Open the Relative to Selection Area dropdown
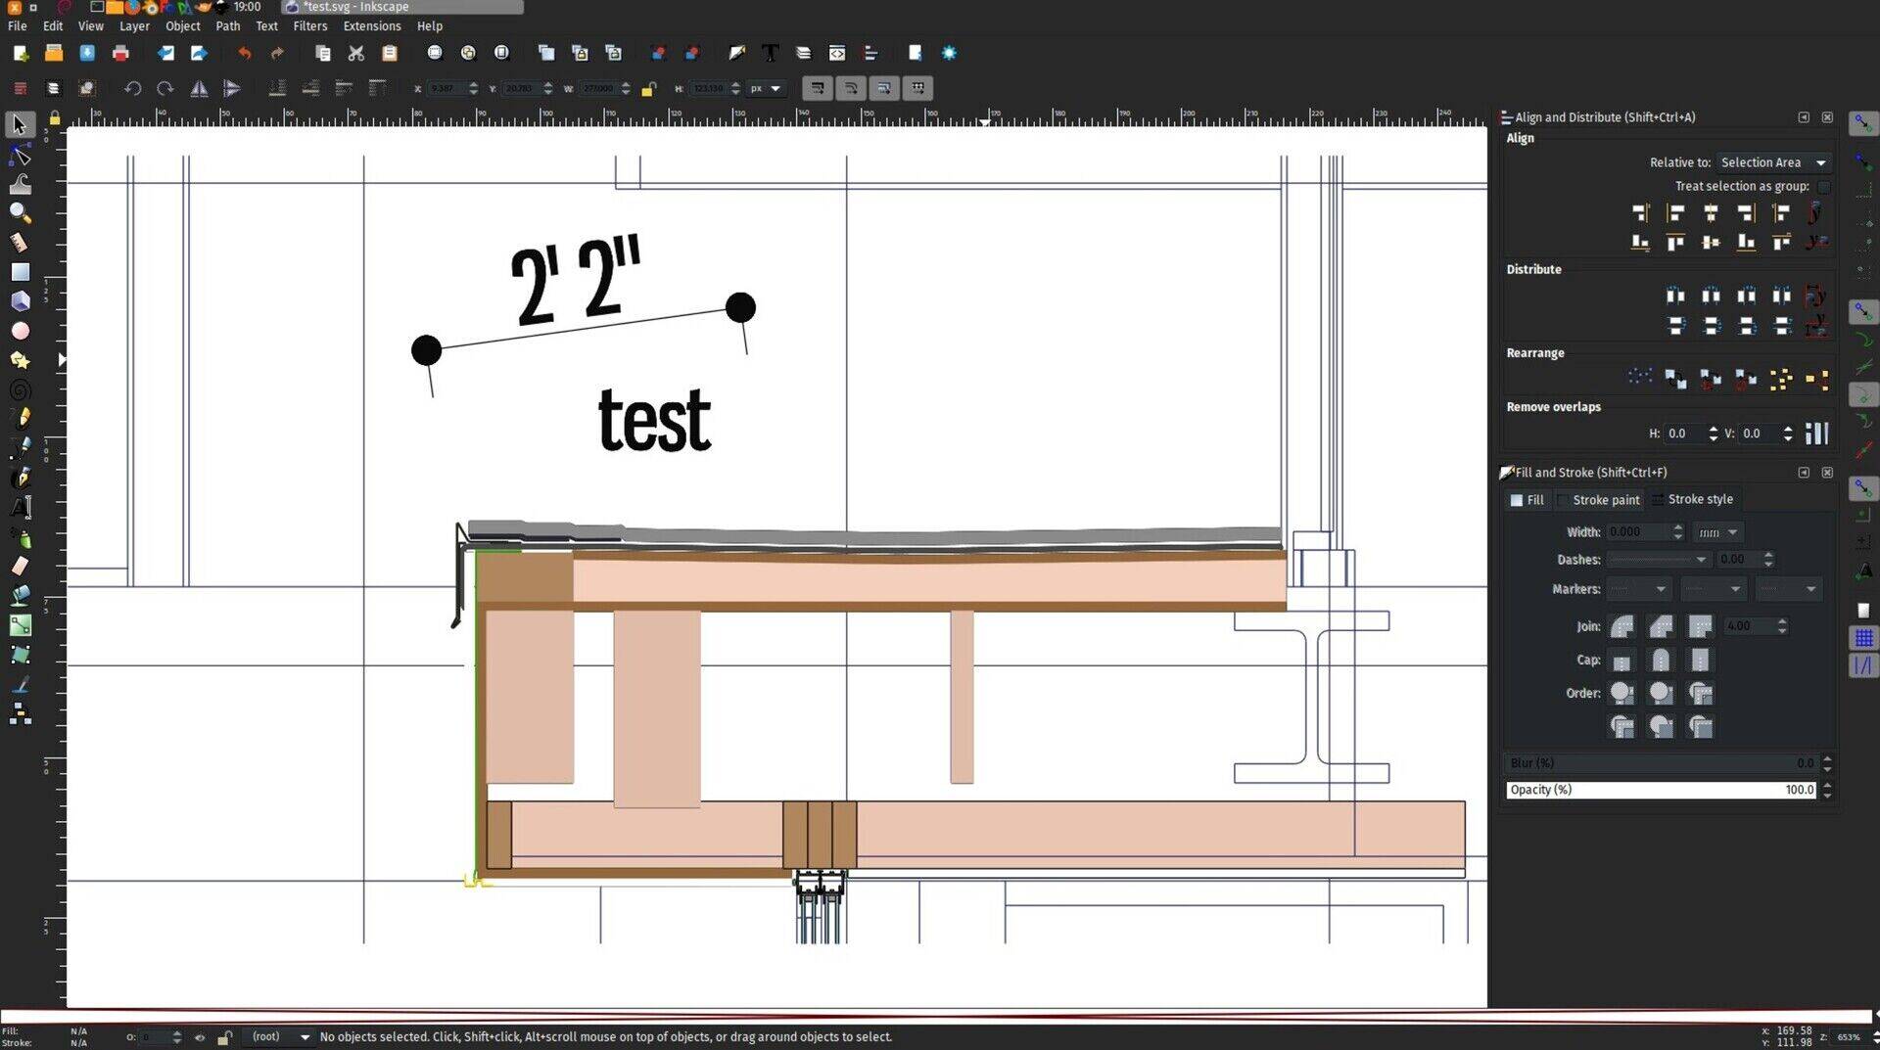Image resolution: width=1880 pixels, height=1050 pixels. pos(1772,162)
